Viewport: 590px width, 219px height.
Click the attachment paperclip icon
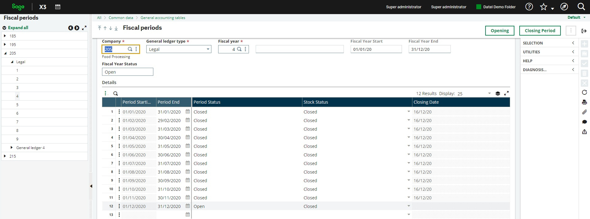click(x=584, y=112)
